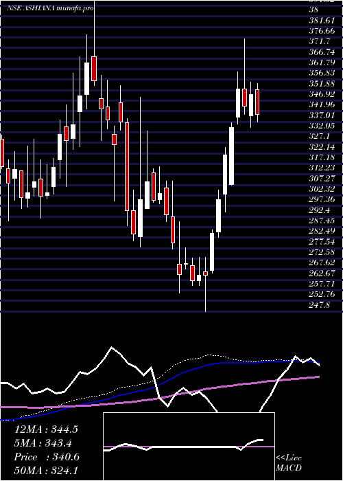Select the 292.4 price axis value
The height and width of the screenshot is (481, 343).
tap(320, 210)
